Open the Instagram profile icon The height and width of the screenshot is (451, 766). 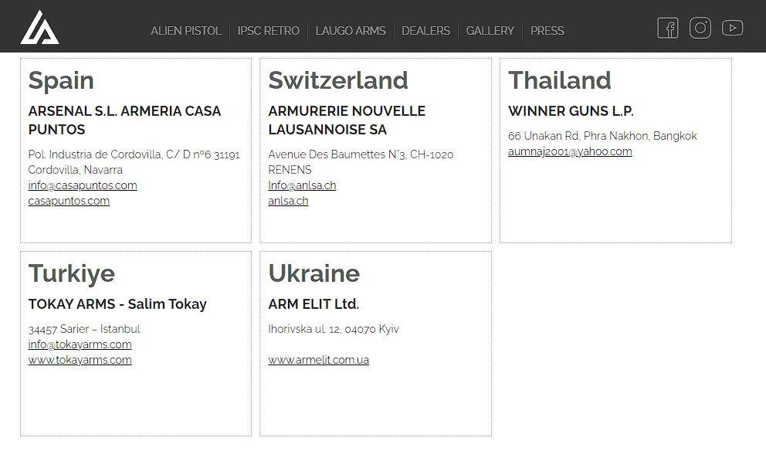(x=700, y=29)
